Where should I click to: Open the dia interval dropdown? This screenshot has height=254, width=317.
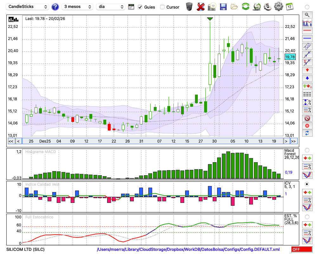click(111, 7)
